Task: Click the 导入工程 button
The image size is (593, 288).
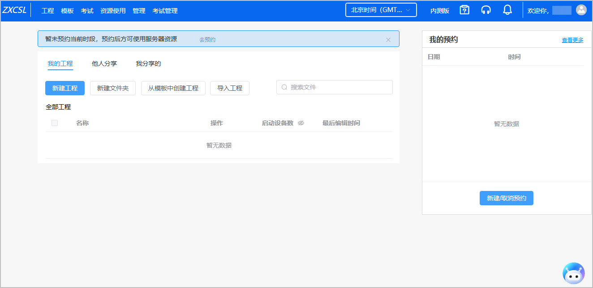Action: pos(229,88)
